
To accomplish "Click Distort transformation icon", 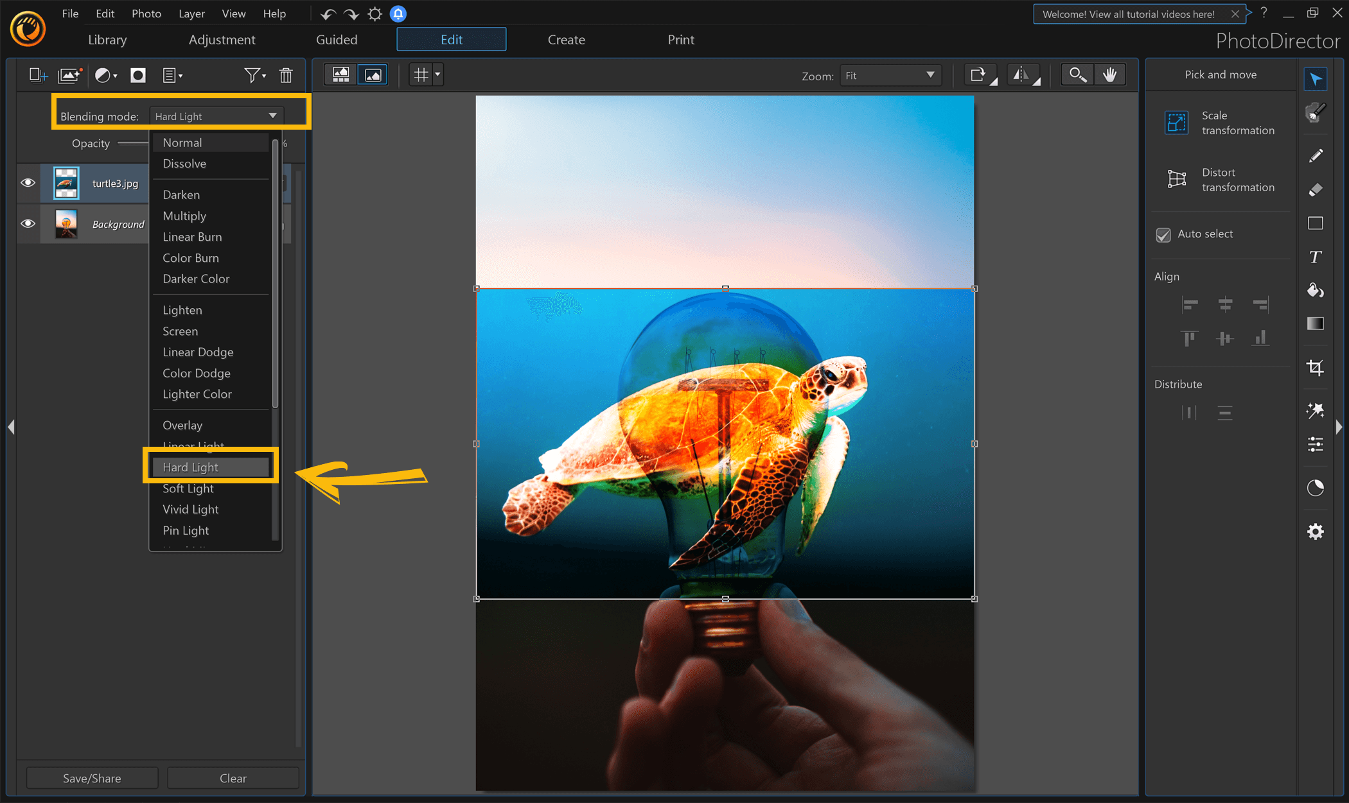I will [x=1177, y=179].
